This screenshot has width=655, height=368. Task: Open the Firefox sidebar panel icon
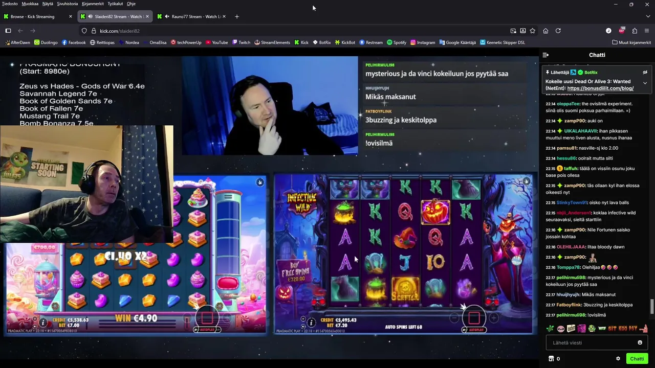tap(8, 31)
